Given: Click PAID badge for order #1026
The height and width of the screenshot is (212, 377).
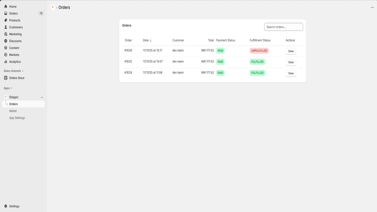Looking at the screenshot, I should (220, 51).
